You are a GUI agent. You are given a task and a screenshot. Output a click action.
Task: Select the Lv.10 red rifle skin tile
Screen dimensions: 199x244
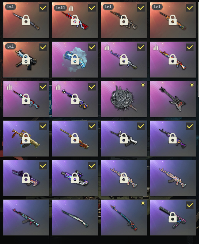(75, 20)
